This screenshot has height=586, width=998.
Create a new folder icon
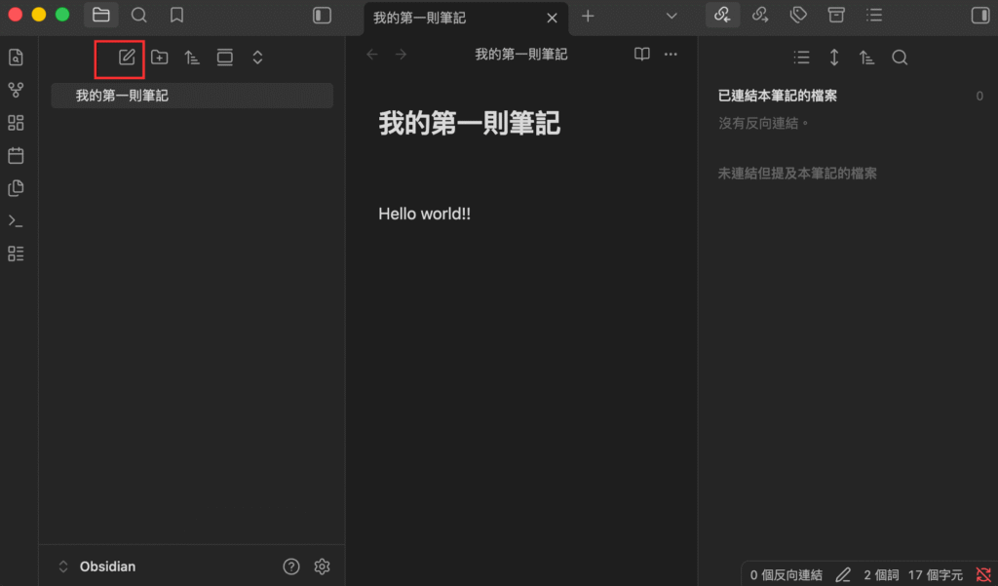pyautogui.click(x=160, y=58)
